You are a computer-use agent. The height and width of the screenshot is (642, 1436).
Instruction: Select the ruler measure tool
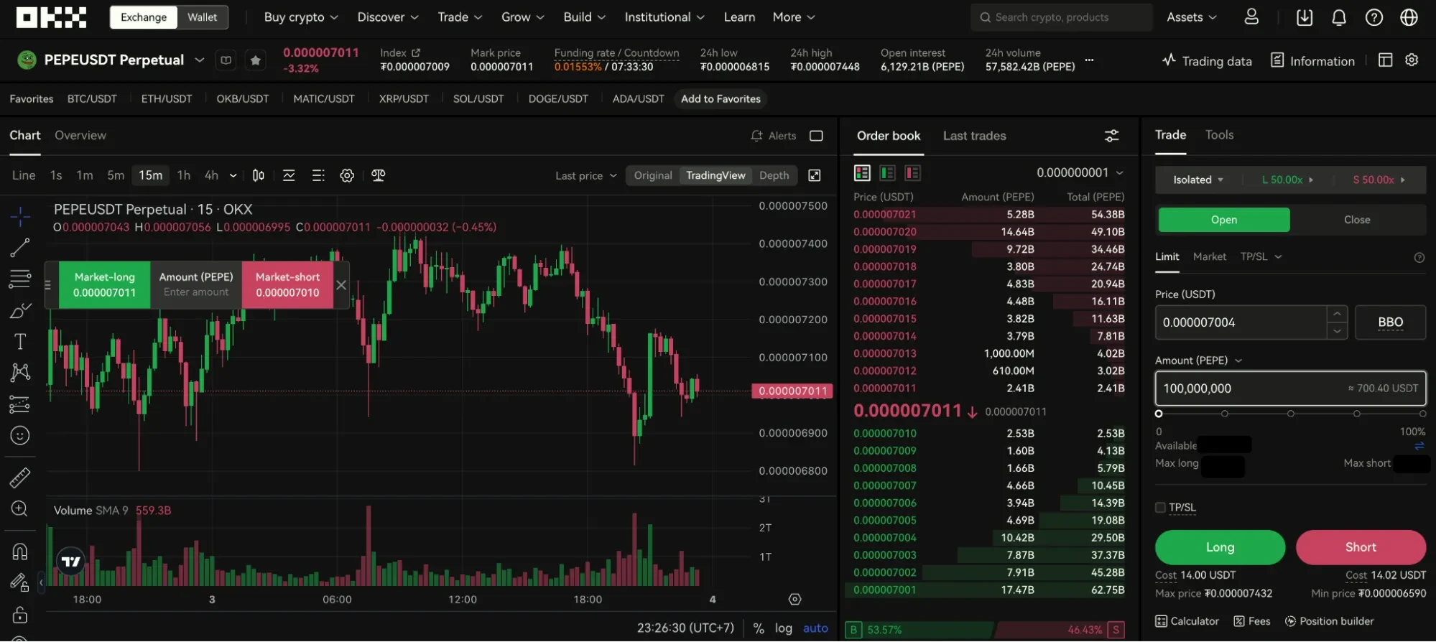tap(20, 477)
